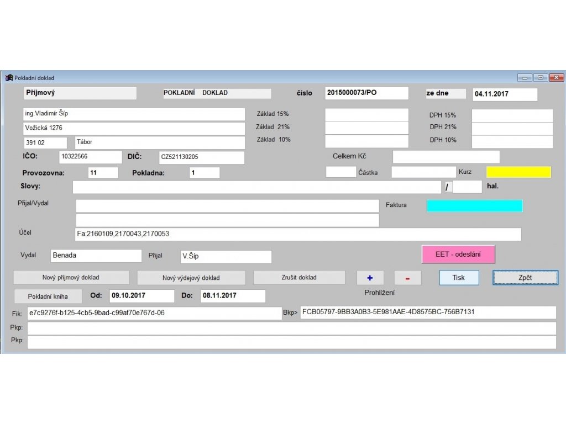The image size is (566, 424).
Task: Click the POKLADNÍ DOKLAD heading field
Action: (x=217, y=93)
